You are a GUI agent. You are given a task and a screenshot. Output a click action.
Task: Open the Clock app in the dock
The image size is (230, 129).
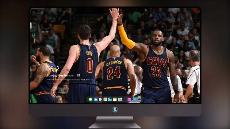[100, 100]
